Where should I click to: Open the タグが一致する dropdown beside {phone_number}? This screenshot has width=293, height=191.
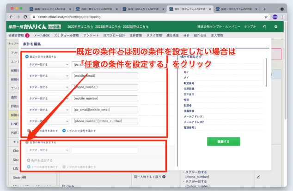point(48,87)
